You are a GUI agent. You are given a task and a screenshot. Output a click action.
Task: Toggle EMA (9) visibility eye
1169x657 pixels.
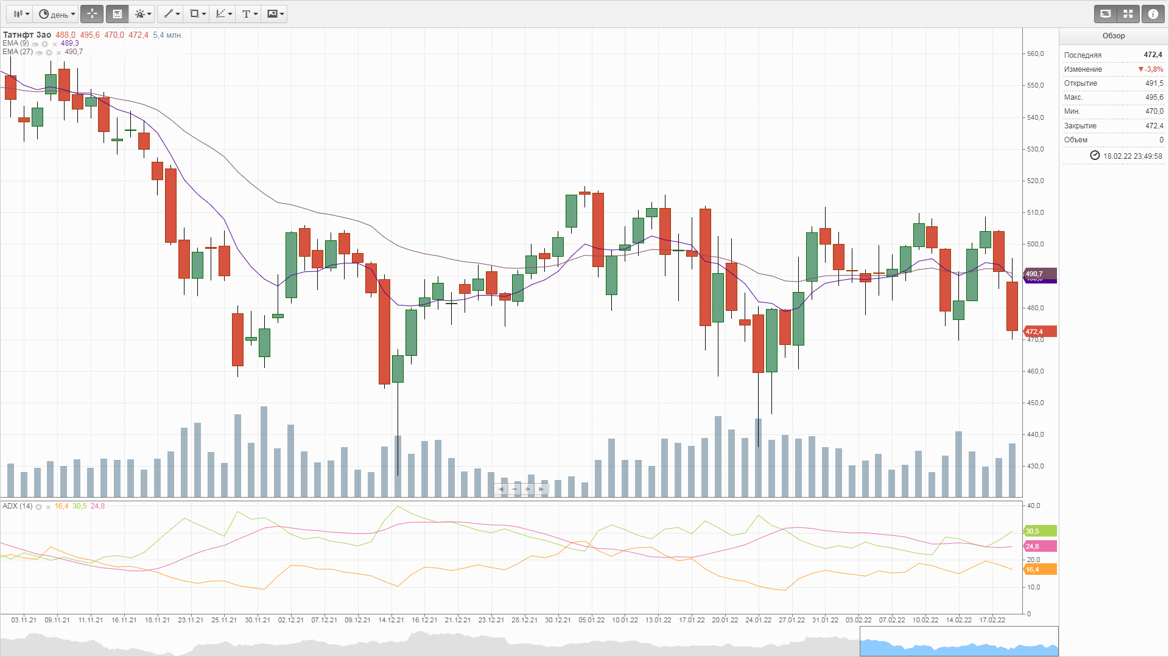(x=35, y=44)
